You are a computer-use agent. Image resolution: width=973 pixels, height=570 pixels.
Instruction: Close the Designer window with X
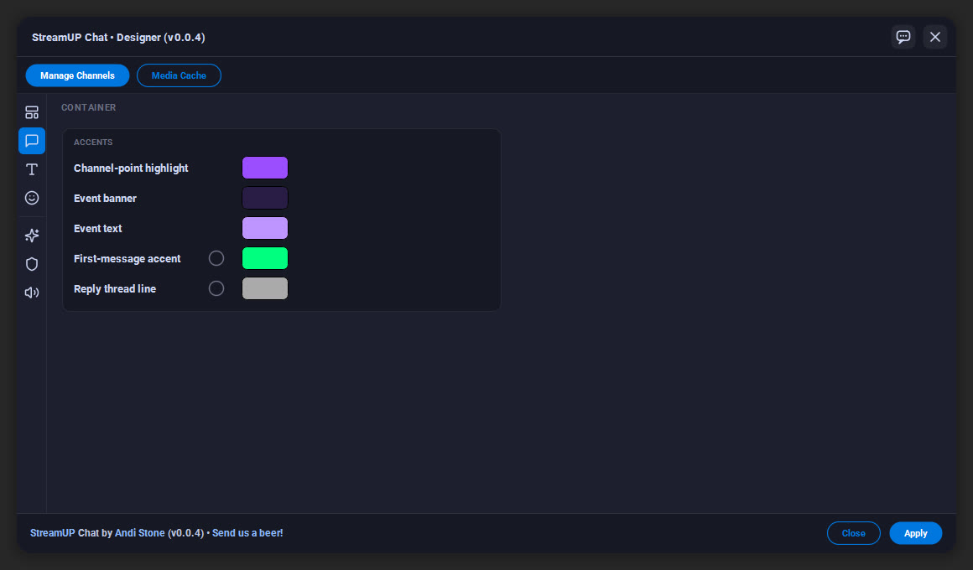coord(934,37)
